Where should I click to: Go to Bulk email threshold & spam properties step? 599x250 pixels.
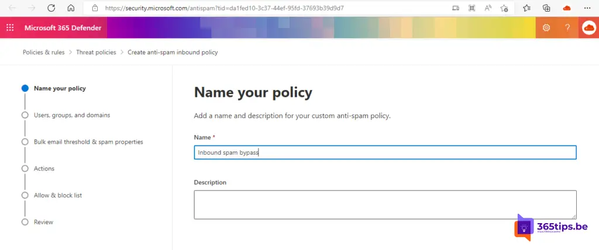[x=88, y=142]
